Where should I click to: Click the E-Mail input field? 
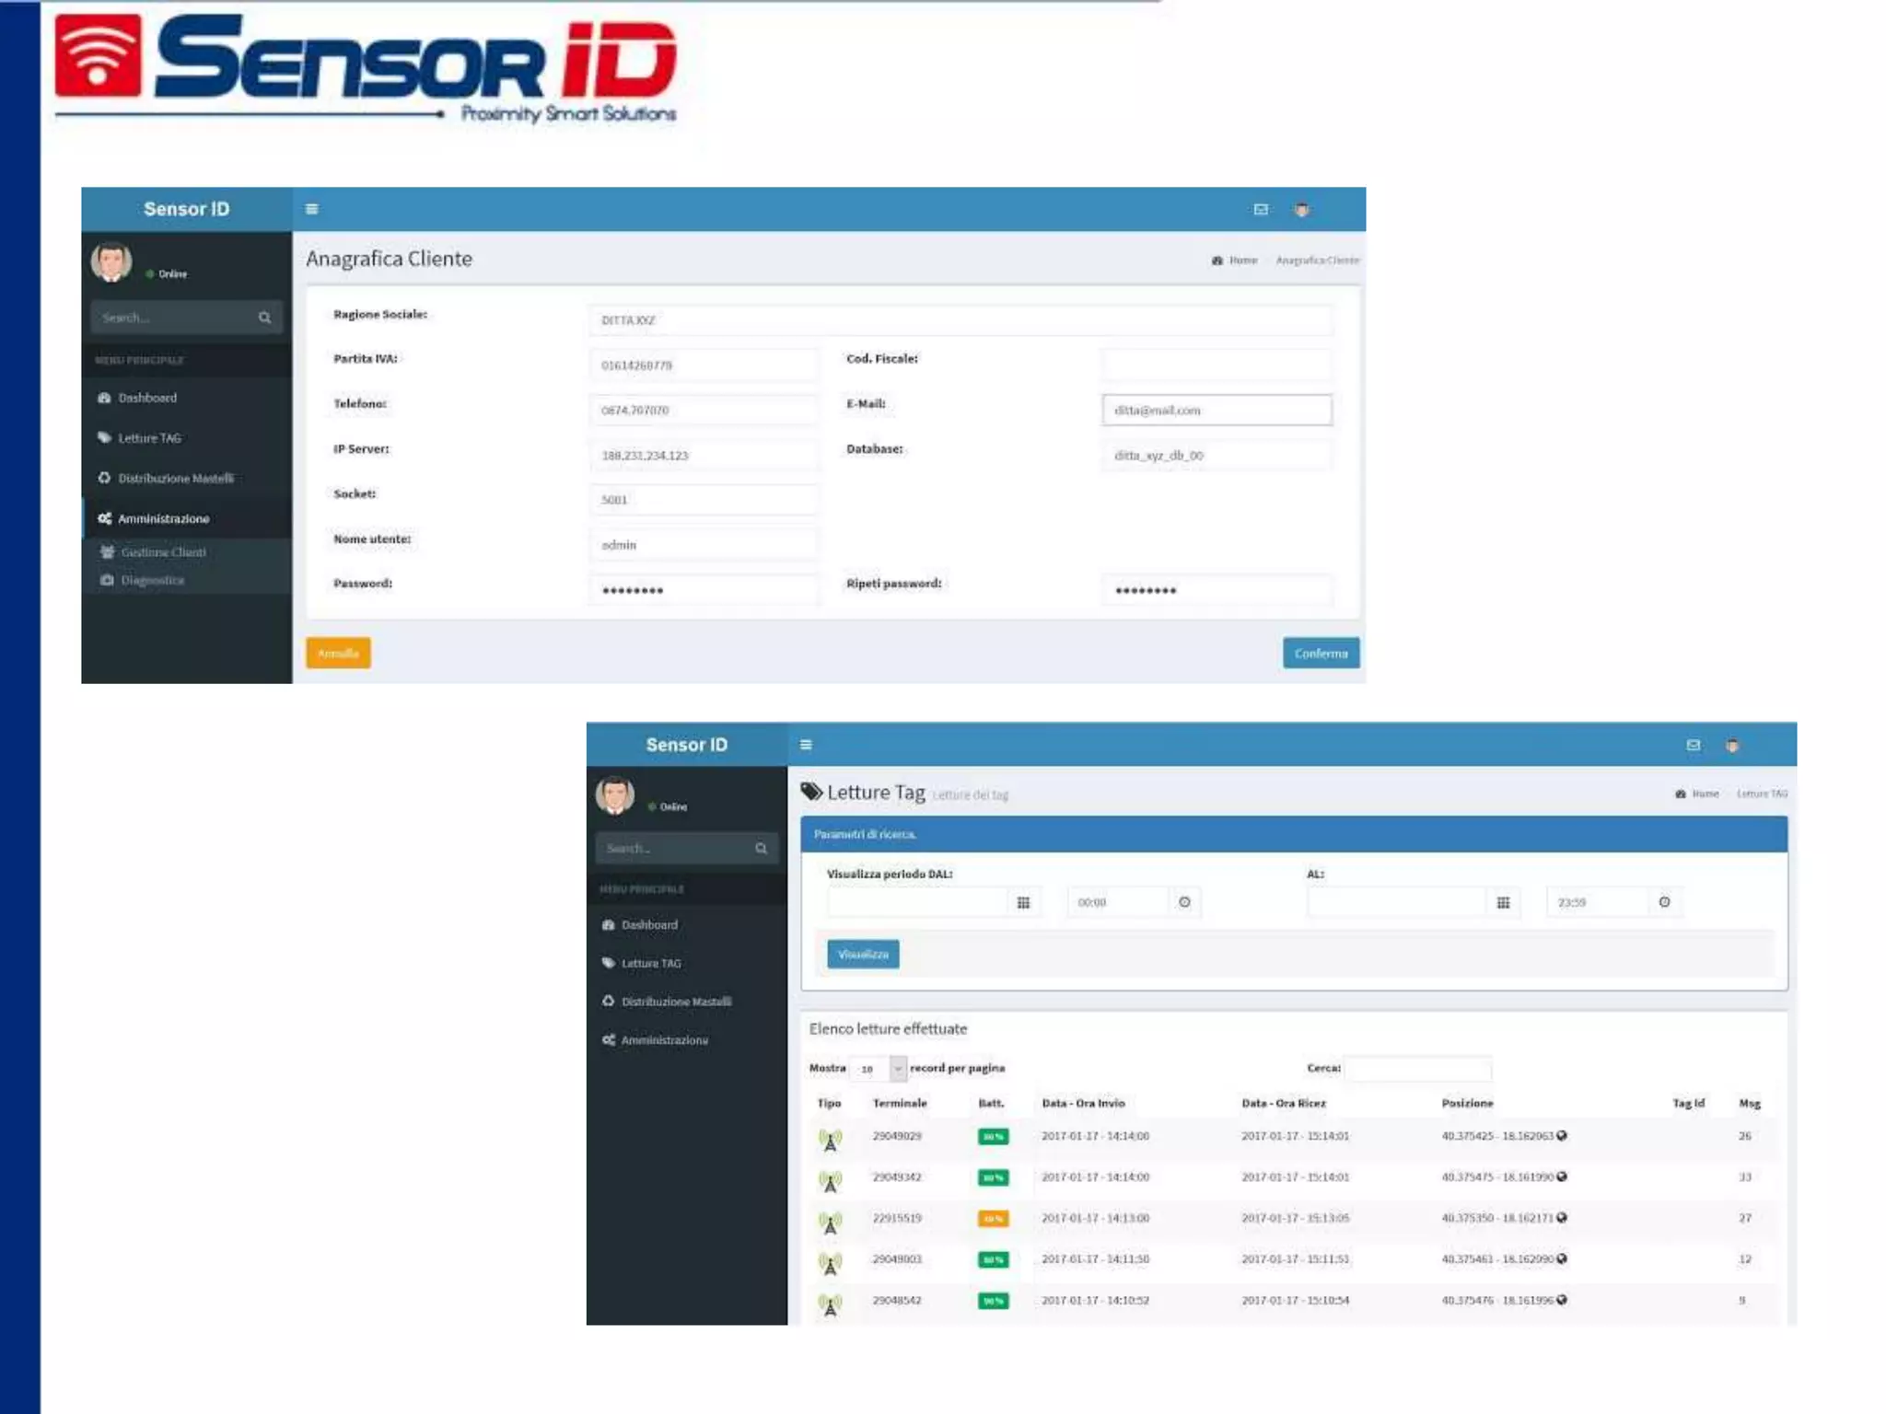coord(1217,411)
